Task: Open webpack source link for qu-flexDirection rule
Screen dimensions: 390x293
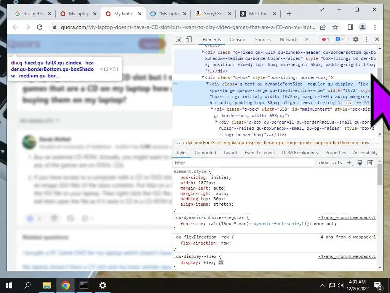Action: click(347, 237)
